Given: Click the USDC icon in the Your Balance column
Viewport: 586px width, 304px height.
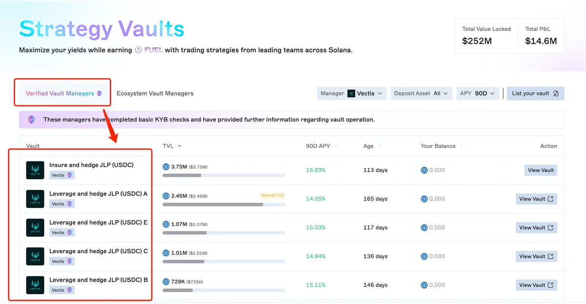Looking at the screenshot, I should [x=425, y=170].
